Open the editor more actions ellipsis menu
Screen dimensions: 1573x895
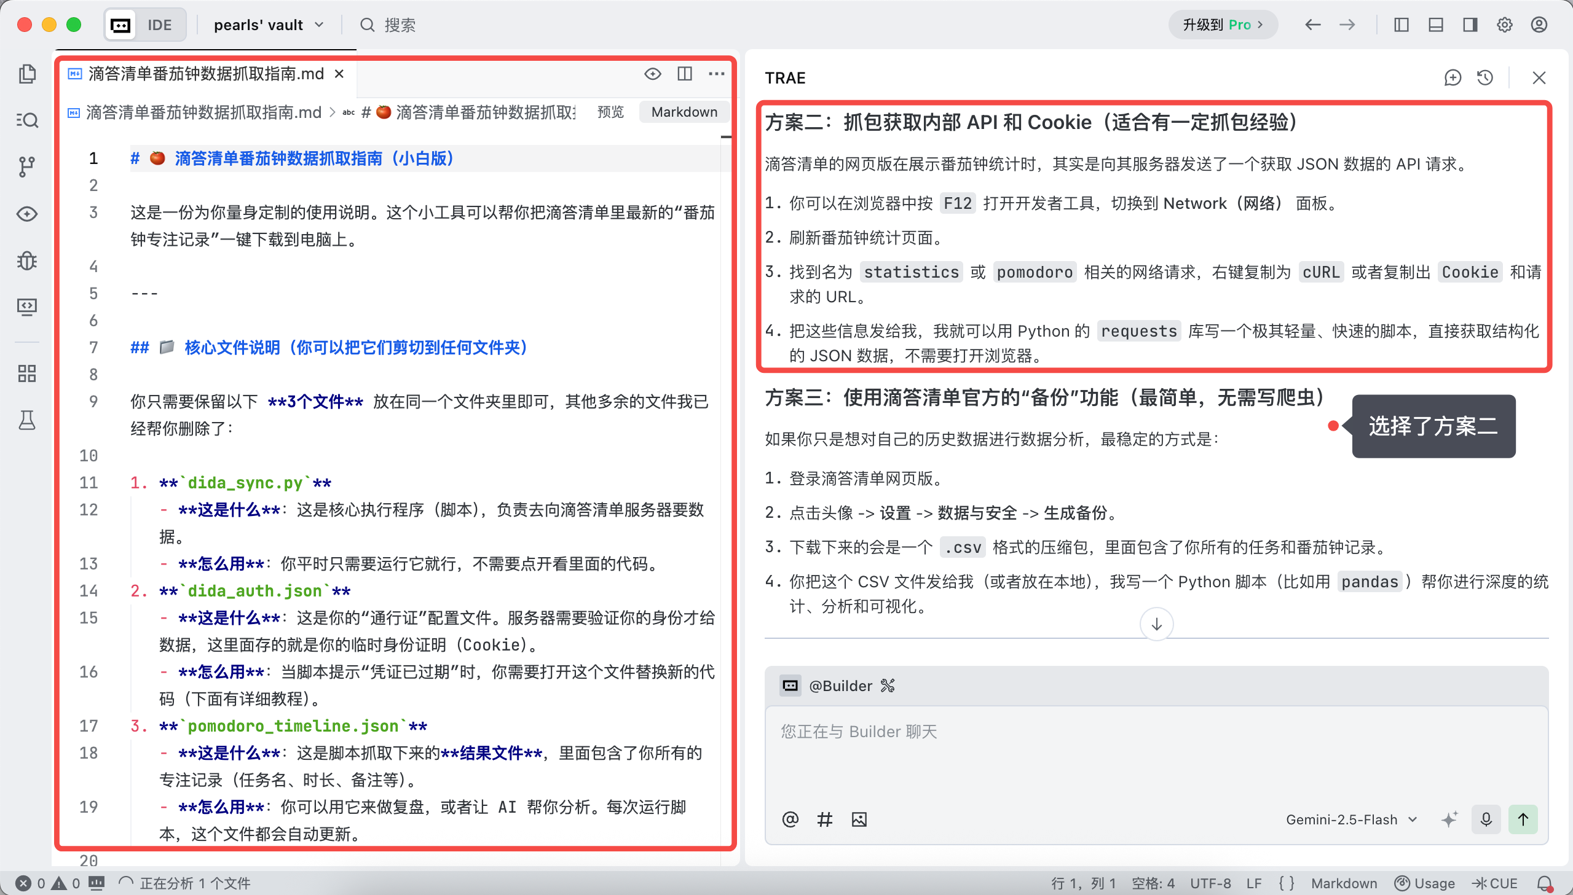pyautogui.click(x=716, y=74)
